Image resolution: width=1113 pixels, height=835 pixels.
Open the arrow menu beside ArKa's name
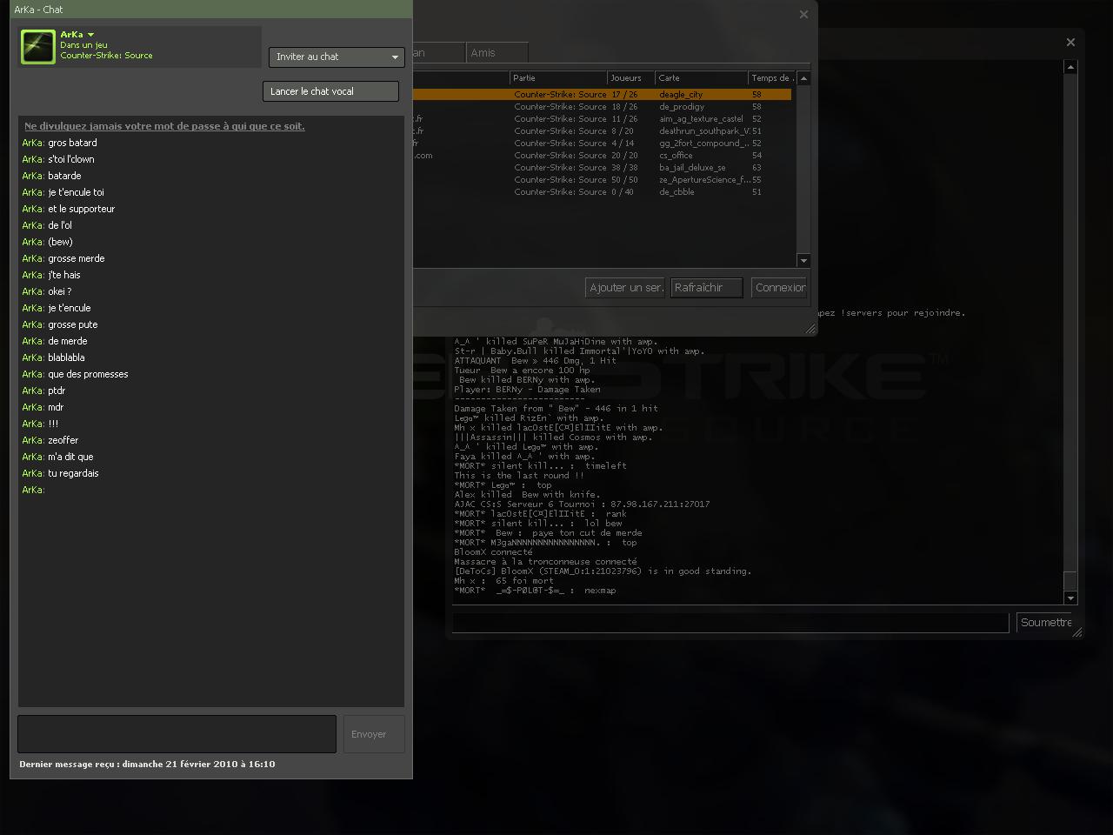[90, 35]
